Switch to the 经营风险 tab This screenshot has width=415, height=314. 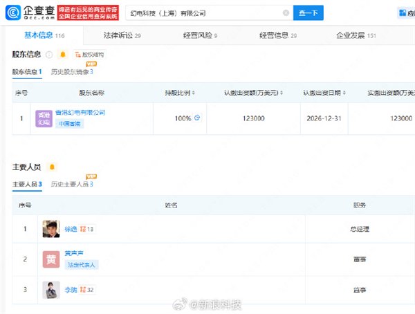click(200, 35)
